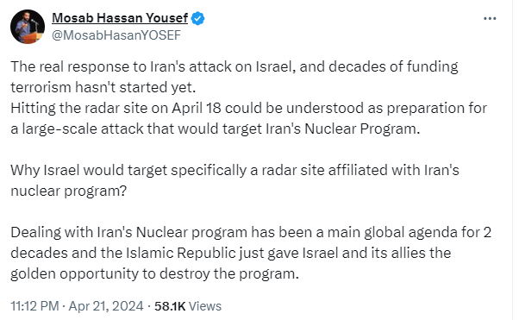Click the surname Yousef in the display name
Screen dimensions: 519x320
pos(167,18)
